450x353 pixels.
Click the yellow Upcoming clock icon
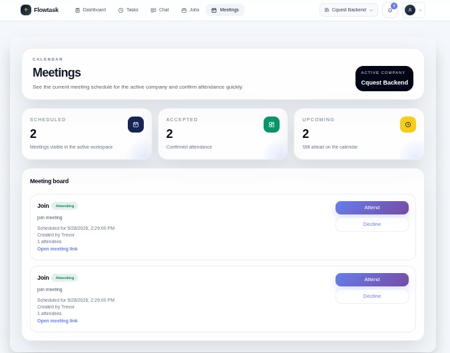tap(408, 125)
